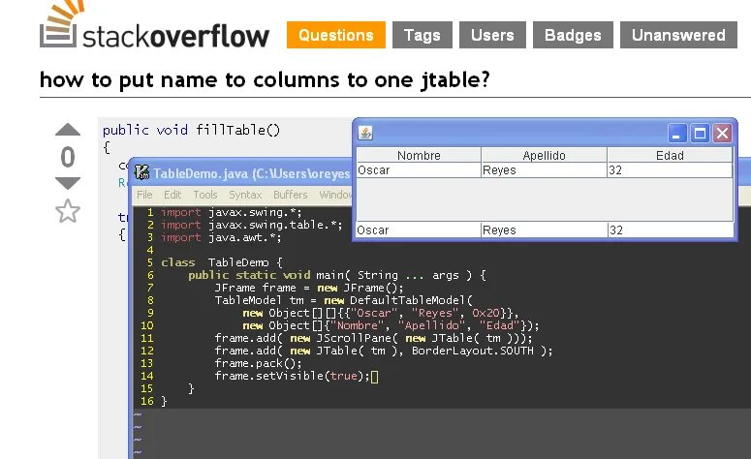Click the vote count 0

click(x=68, y=157)
